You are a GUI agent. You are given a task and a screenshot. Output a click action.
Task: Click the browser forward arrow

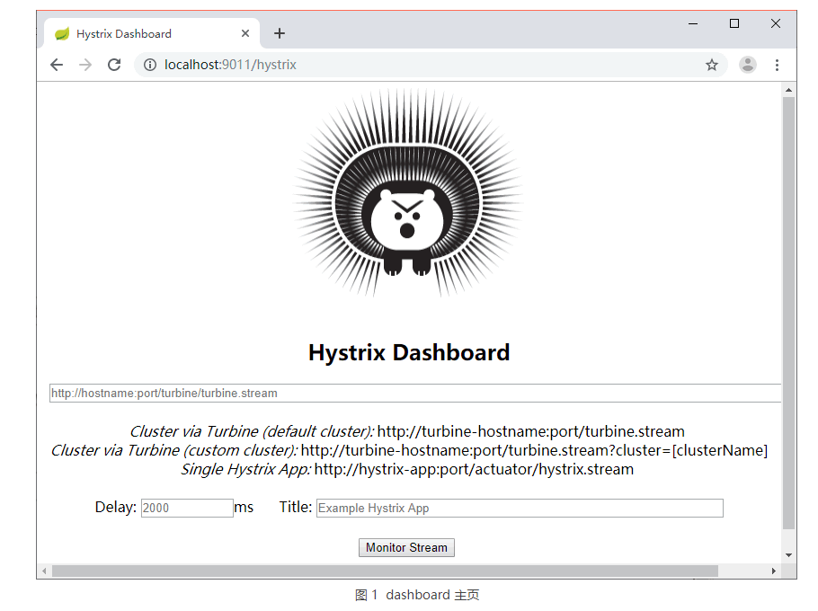point(85,65)
